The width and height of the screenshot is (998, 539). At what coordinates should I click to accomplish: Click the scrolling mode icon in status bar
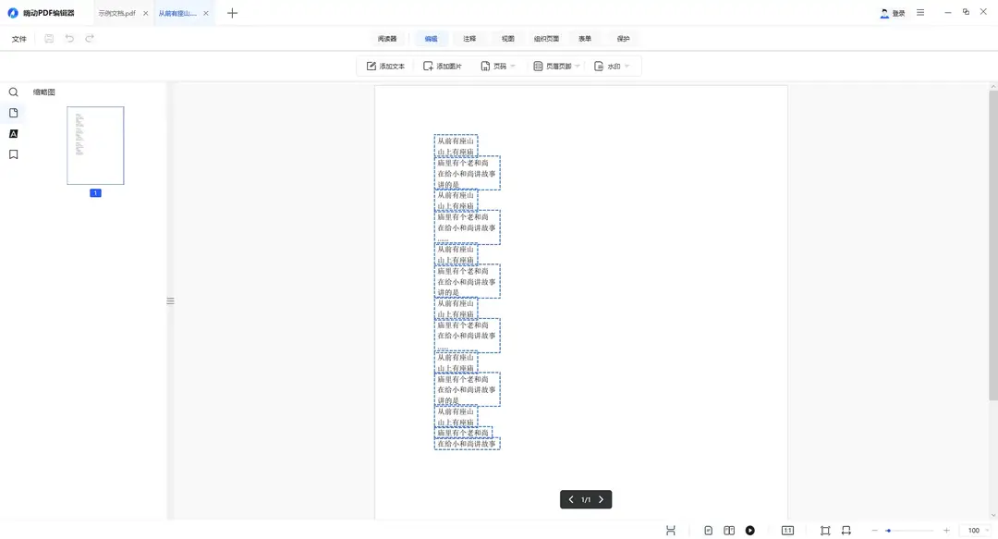click(670, 530)
